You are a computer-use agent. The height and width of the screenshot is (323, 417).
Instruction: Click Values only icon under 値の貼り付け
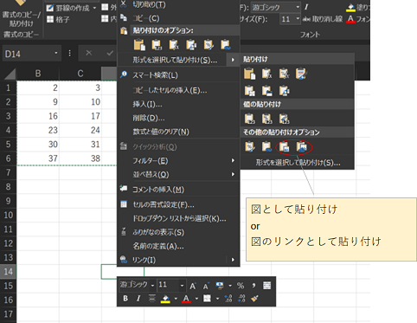(249, 119)
